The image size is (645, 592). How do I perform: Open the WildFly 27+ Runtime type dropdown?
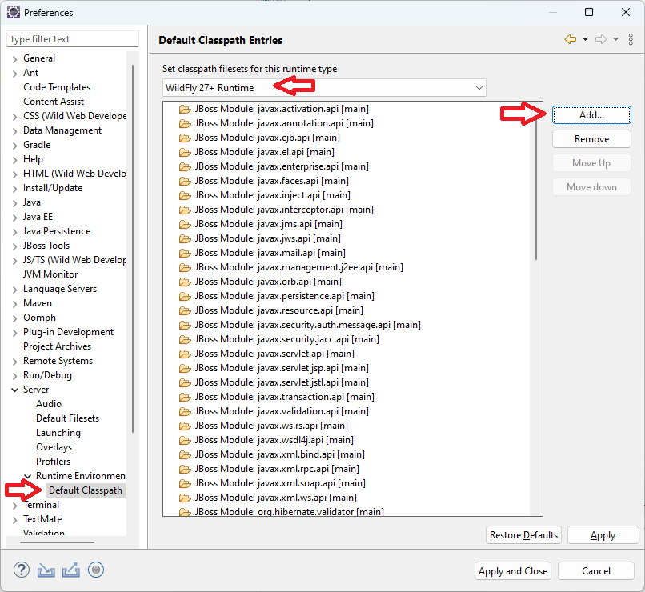324,87
